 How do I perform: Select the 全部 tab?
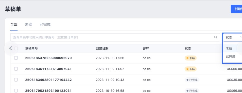click(x=14, y=25)
